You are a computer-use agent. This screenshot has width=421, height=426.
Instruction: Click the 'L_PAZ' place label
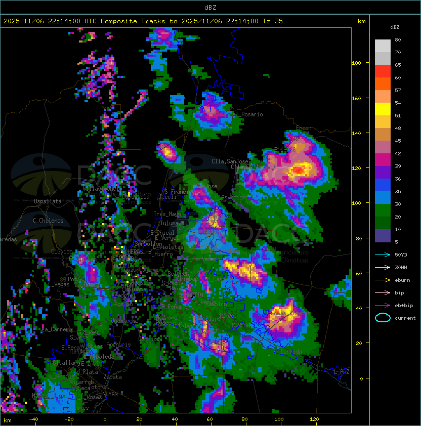(x=342, y=372)
